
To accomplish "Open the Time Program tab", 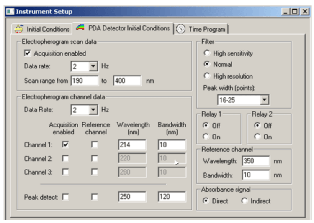I will click(x=207, y=29).
